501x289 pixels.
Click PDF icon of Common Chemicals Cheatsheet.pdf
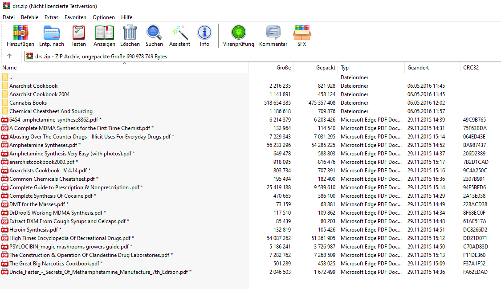(x=5, y=179)
